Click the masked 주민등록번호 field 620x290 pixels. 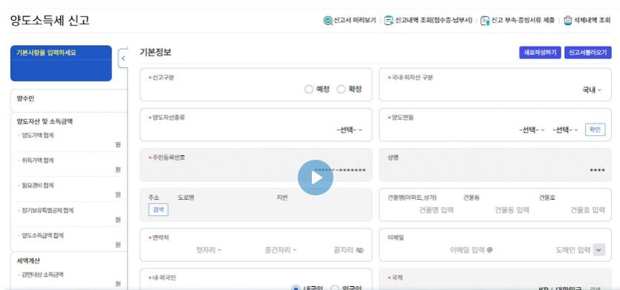pos(256,165)
